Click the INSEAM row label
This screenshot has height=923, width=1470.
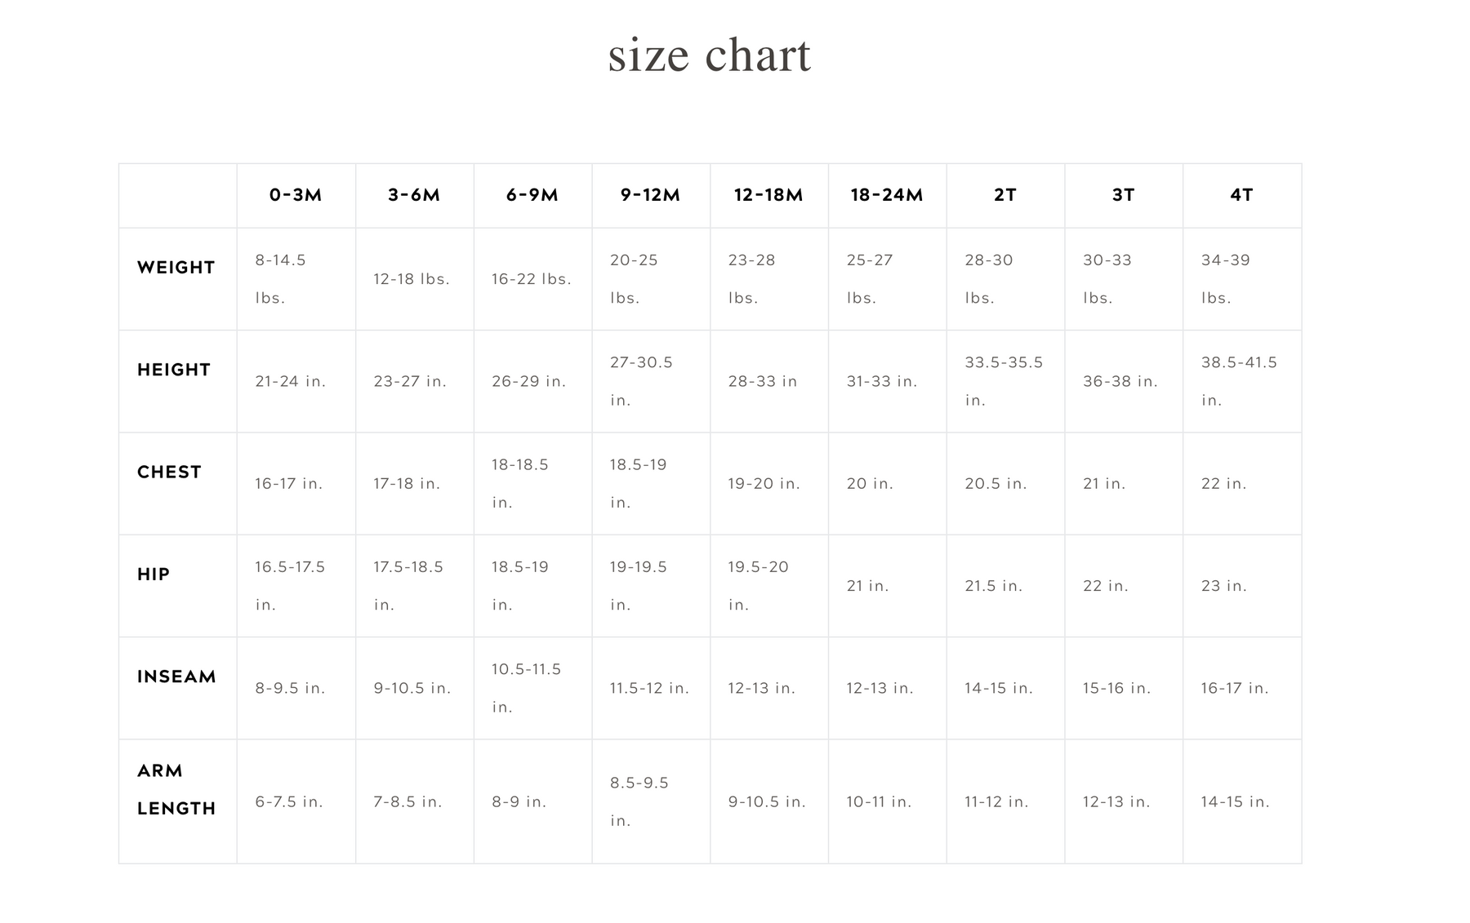point(176,677)
